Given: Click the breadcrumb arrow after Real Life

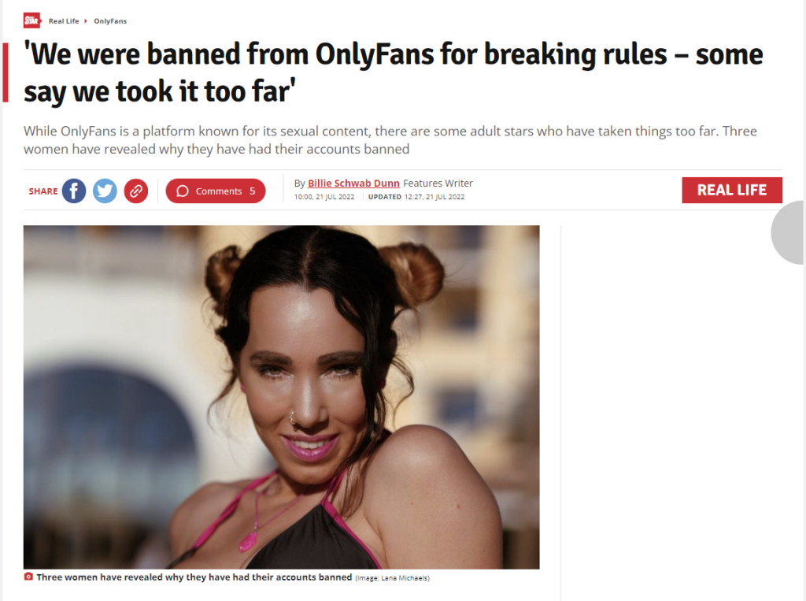Looking at the screenshot, I should (86, 21).
